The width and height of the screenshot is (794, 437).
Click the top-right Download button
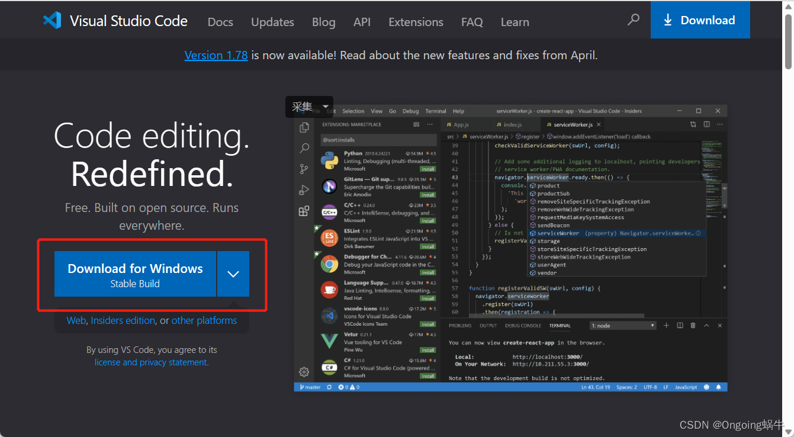click(x=700, y=20)
